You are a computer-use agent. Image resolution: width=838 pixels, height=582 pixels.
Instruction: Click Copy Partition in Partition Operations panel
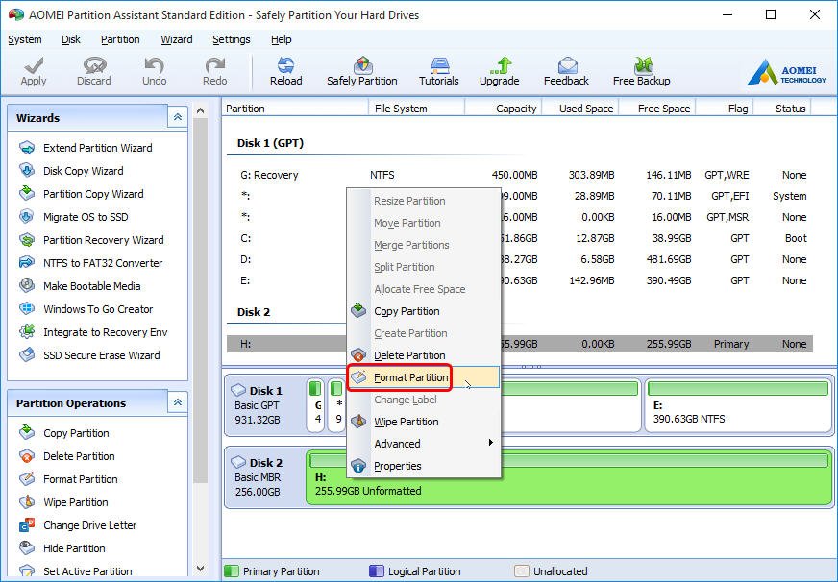click(x=64, y=433)
